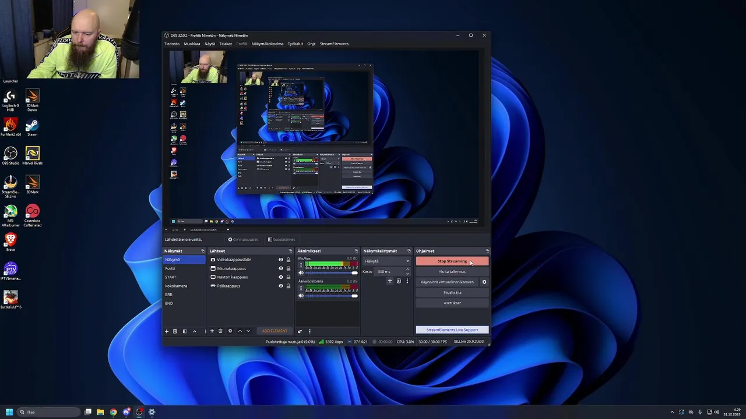Image resolution: width=746 pixels, height=419 pixels.
Task: Open the Steam desktop shortcut
Action: (32, 127)
